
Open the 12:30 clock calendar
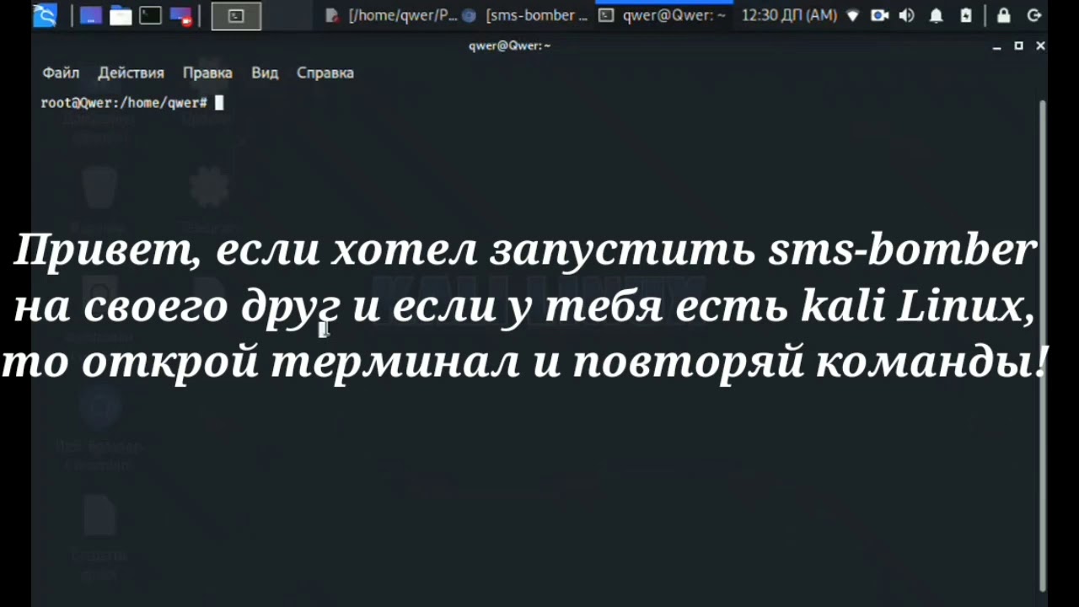pos(789,15)
